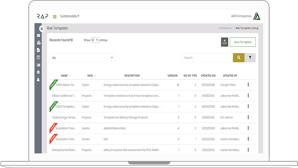Open the document sidebar icon
The image size is (298, 168).
(x=38, y=50)
